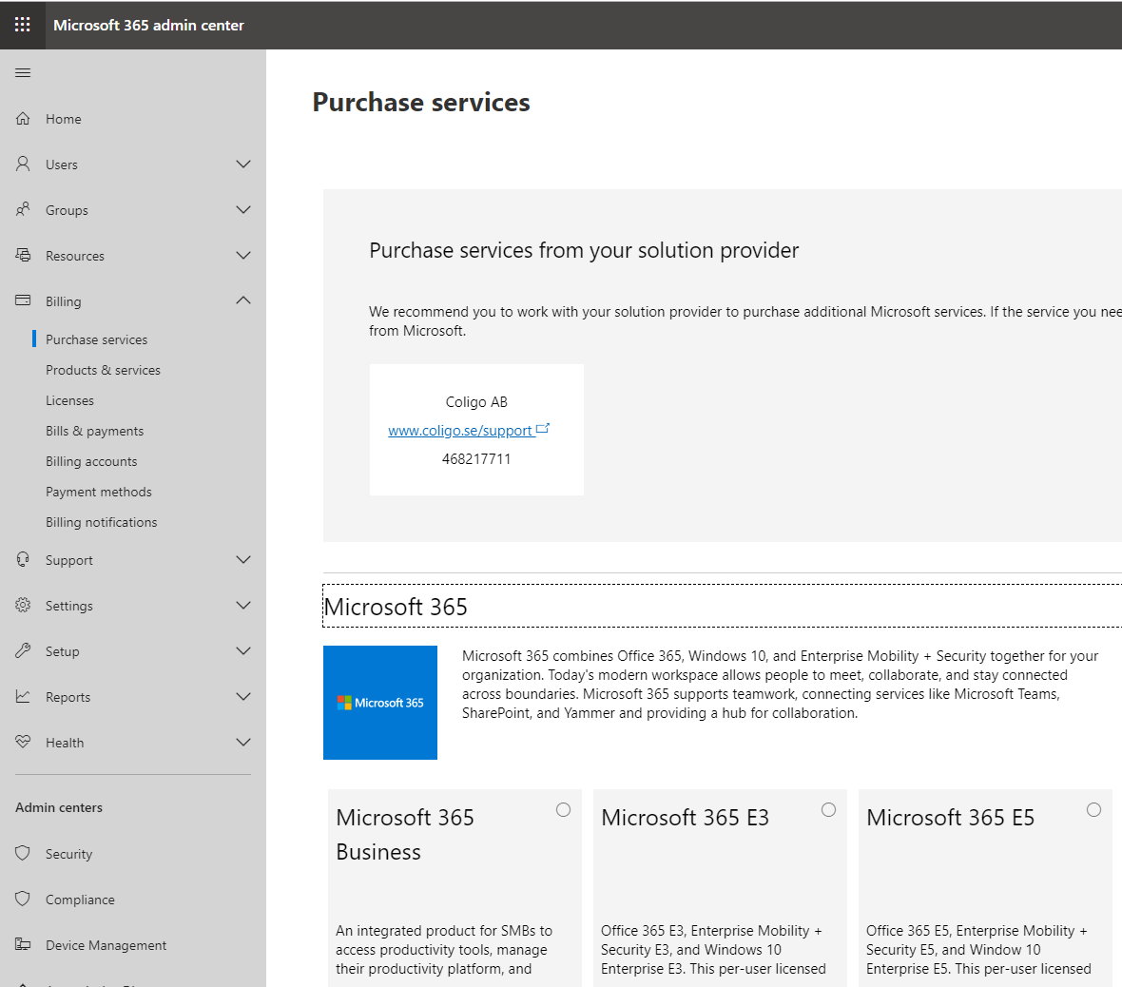This screenshot has width=1122, height=987.
Task: Expand the Settings section
Action: (243, 605)
